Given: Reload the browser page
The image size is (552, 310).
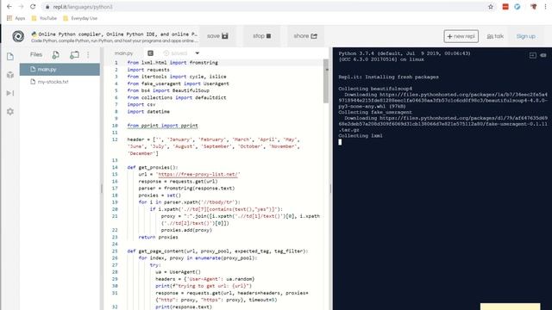Looking at the screenshot, I should click(33, 6).
